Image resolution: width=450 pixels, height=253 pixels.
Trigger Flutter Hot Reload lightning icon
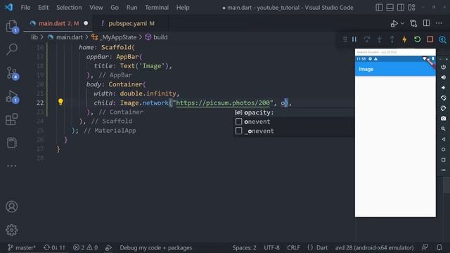click(x=405, y=39)
